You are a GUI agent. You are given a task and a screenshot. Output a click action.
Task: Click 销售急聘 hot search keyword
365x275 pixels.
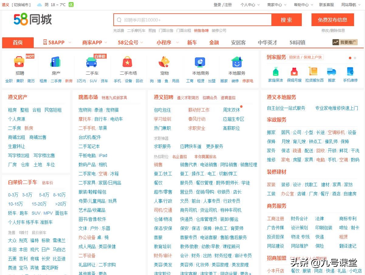coord(201,31)
